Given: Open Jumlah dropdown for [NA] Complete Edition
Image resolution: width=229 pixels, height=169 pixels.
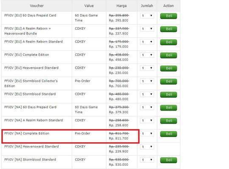Looking at the screenshot, I should pyautogui.click(x=147, y=134).
